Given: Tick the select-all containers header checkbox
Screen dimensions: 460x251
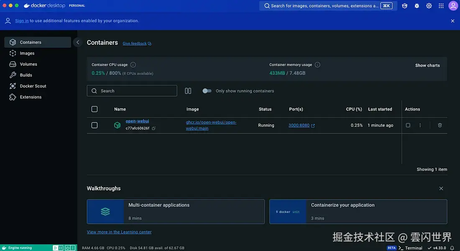Looking at the screenshot, I should (x=95, y=109).
